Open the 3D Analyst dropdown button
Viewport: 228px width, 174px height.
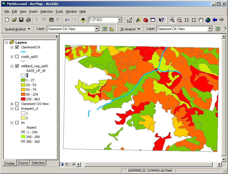pos(130,29)
